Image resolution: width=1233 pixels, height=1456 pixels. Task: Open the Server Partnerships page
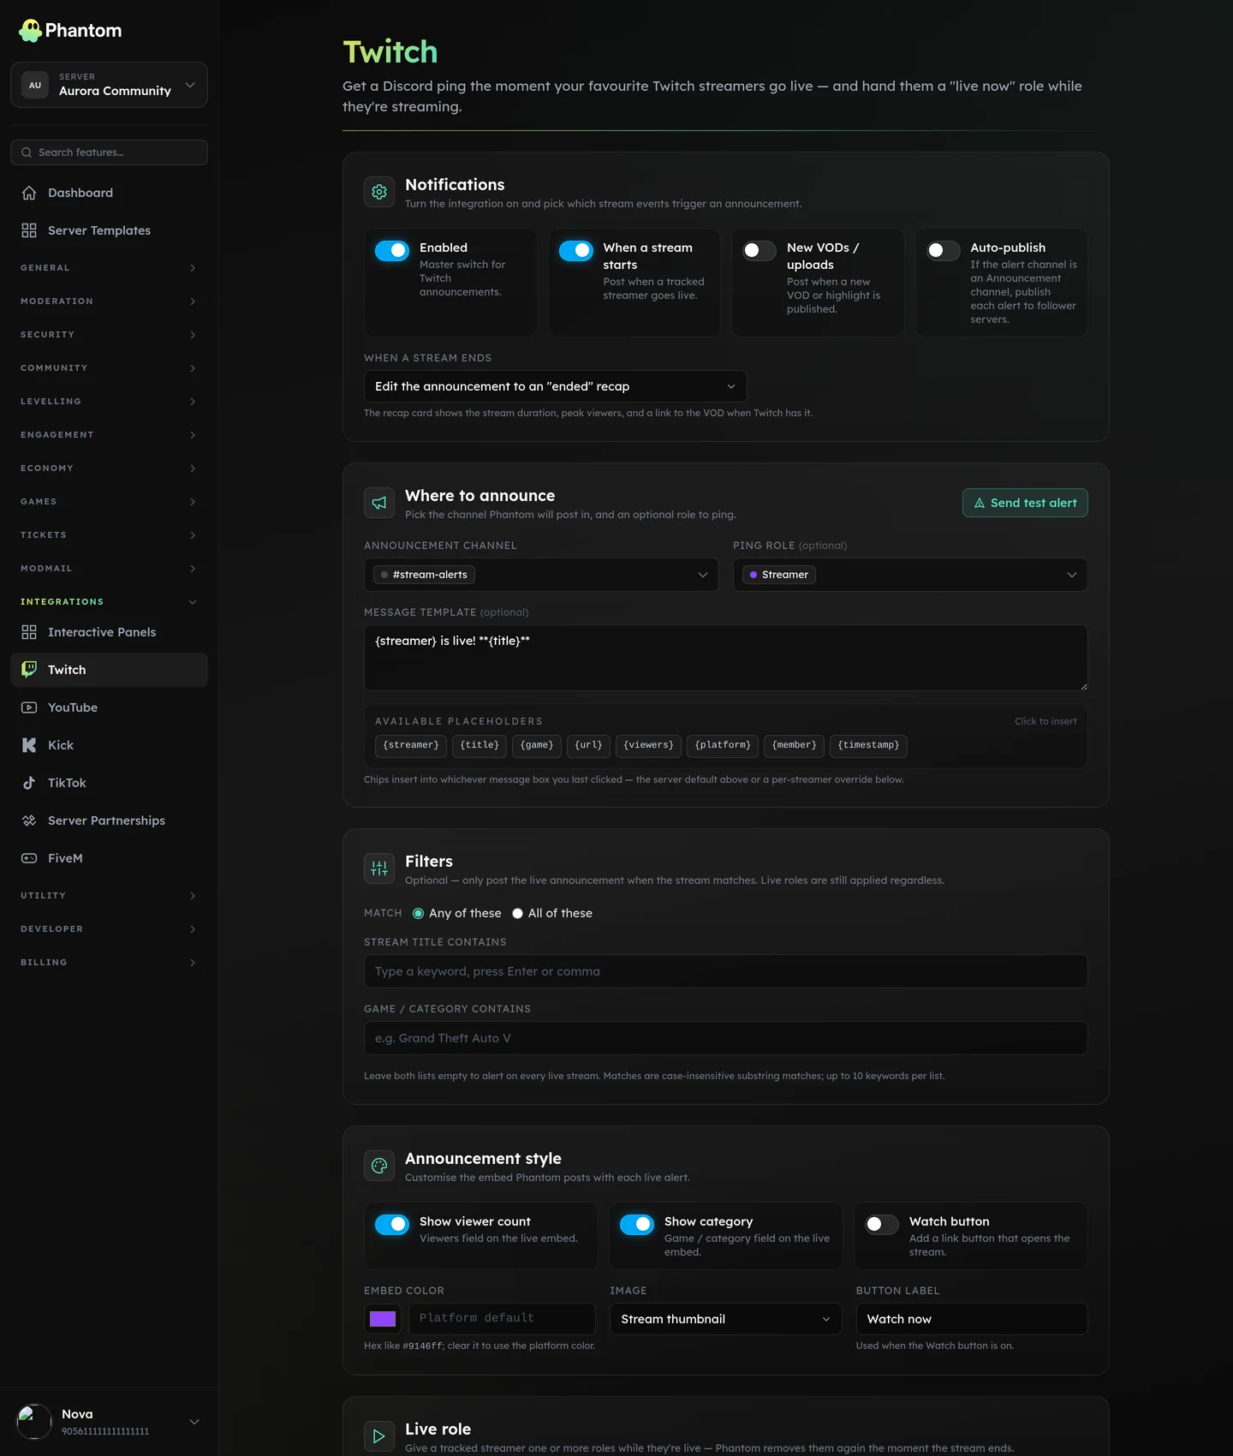tap(109, 820)
